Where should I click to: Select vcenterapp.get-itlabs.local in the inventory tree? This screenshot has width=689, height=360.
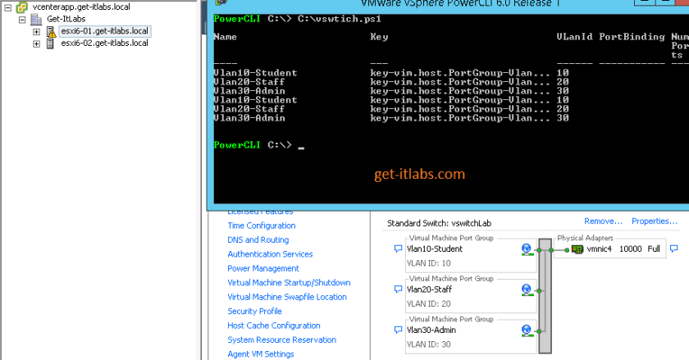pyautogui.click(x=81, y=7)
